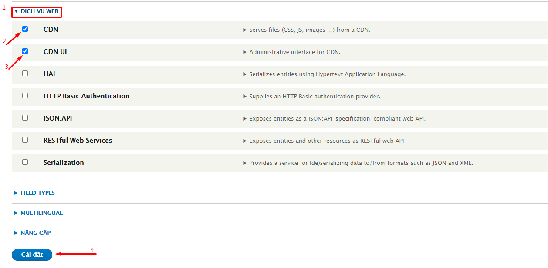The width and height of the screenshot is (548, 268).
Task: Expand the FIELD TYPES section
Action: (x=37, y=193)
